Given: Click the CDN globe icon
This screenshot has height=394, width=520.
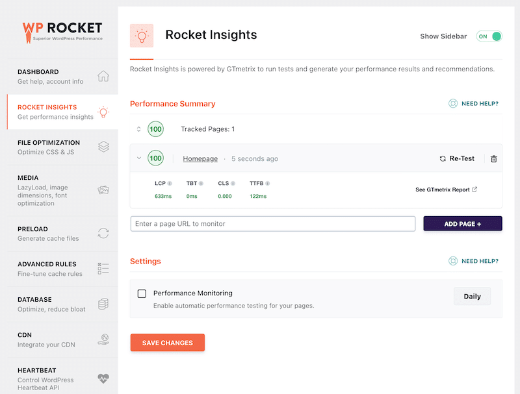Looking at the screenshot, I should click(x=103, y=339).
